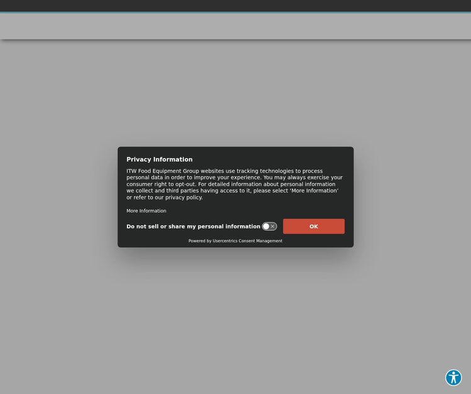Select the Privacy Information heading text
The width and height of the screenshot is (471, 394).
click(160, 159)
